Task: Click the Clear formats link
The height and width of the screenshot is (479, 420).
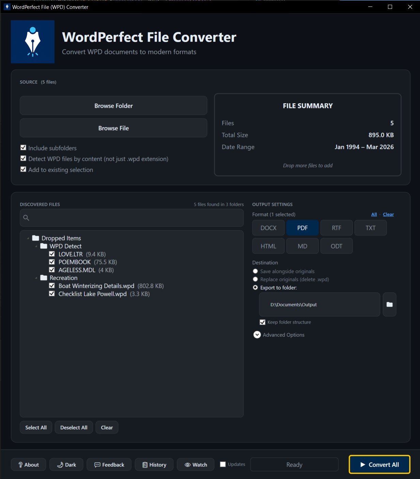Action: (388, 214)
